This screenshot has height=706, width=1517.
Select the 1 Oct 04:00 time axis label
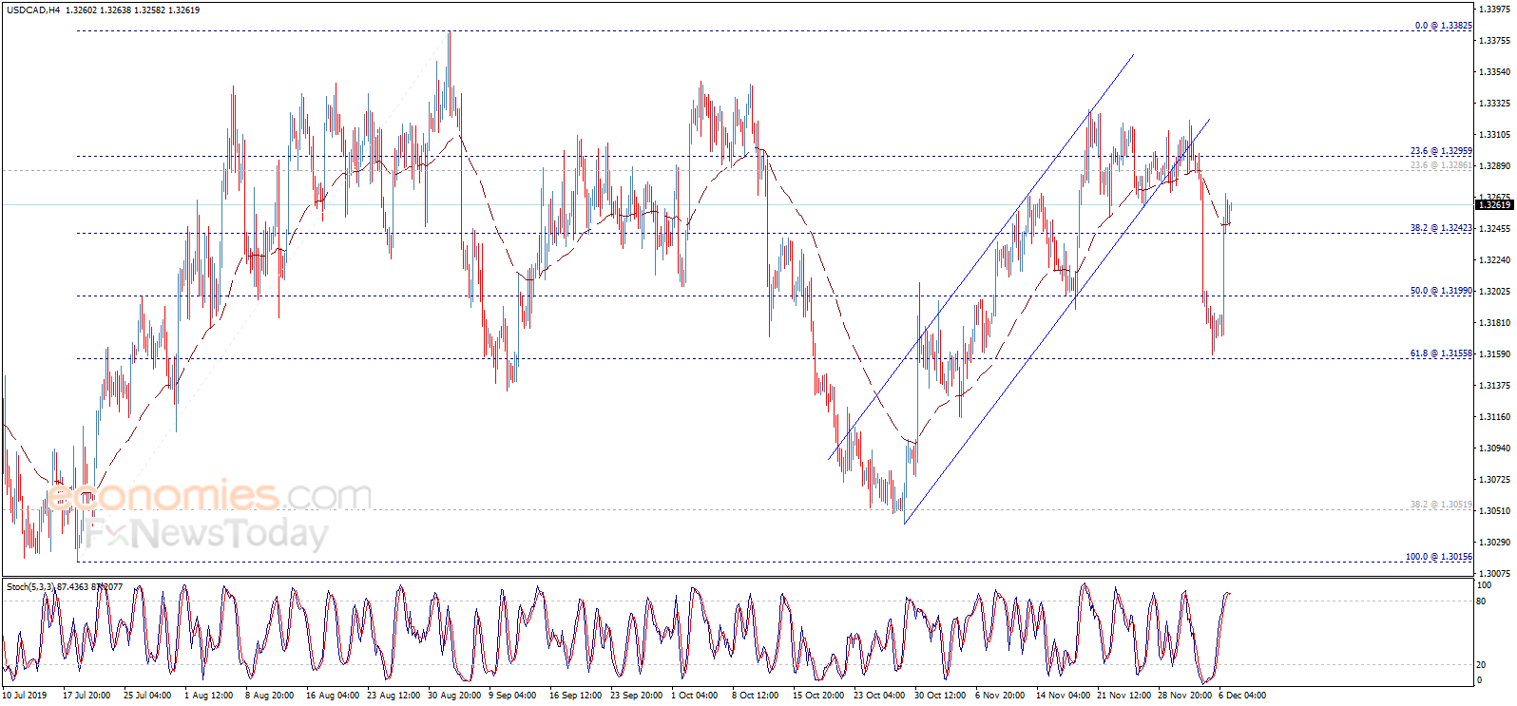pos(694,696)
